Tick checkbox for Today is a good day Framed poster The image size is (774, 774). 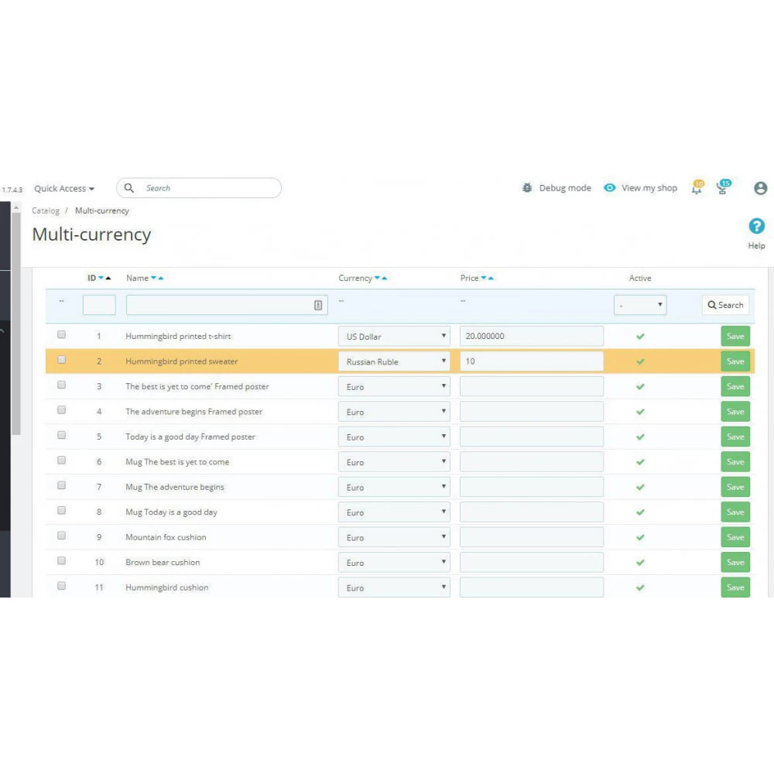coord(61,435)
